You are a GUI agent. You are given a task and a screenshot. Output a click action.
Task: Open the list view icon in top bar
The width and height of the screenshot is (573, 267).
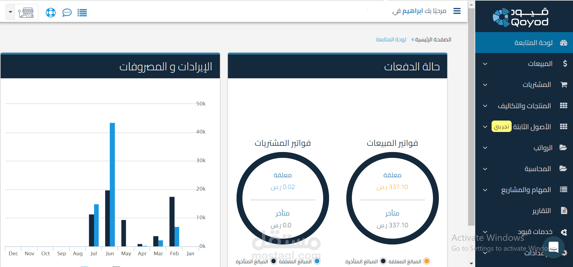82,13
